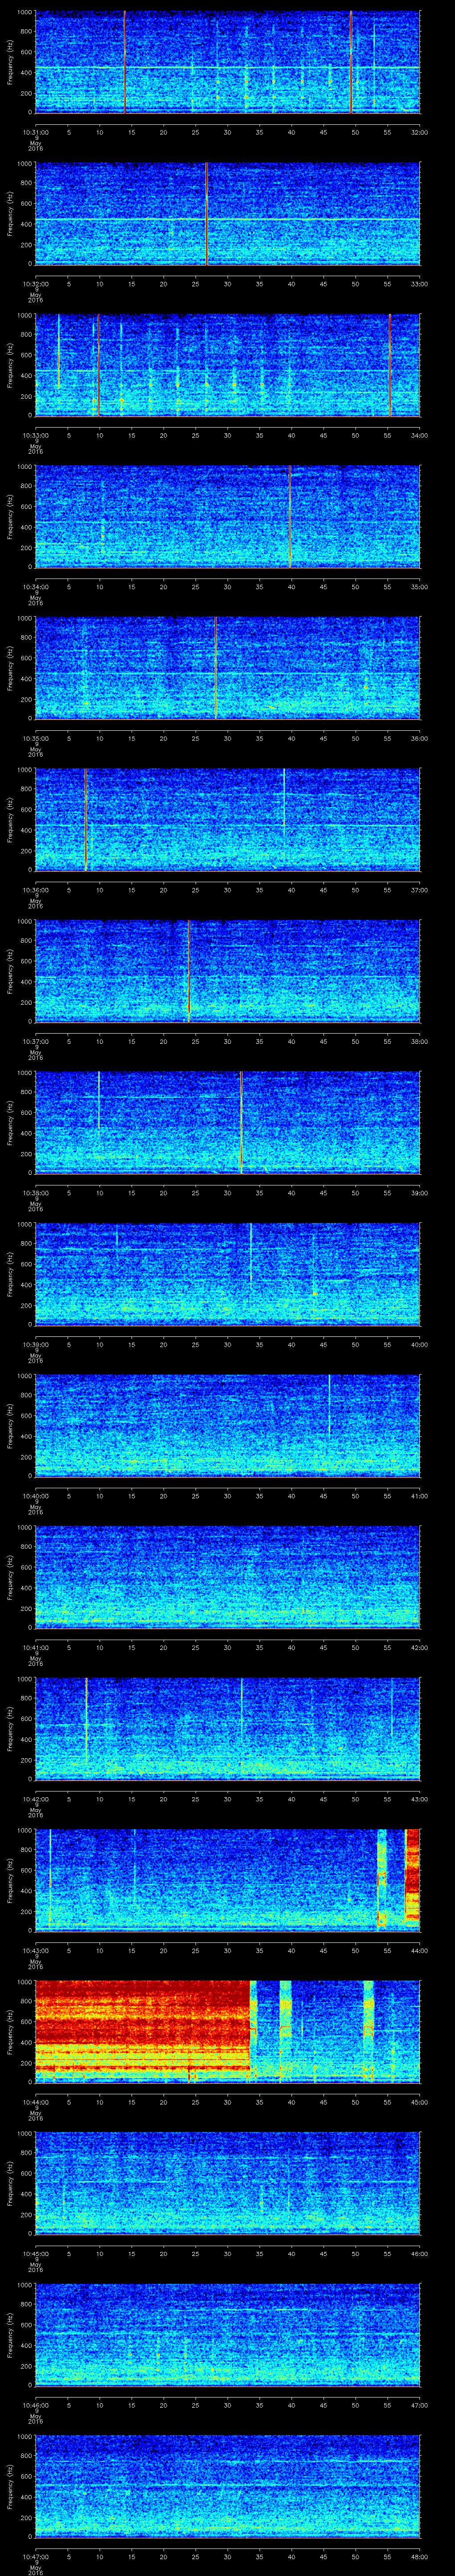Select thin line near 34s in 10:39:00 spectrogram

tap(250, 1252)
